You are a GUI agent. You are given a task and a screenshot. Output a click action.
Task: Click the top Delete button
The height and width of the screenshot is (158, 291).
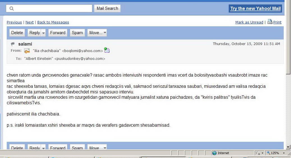(x=17, y=33)
